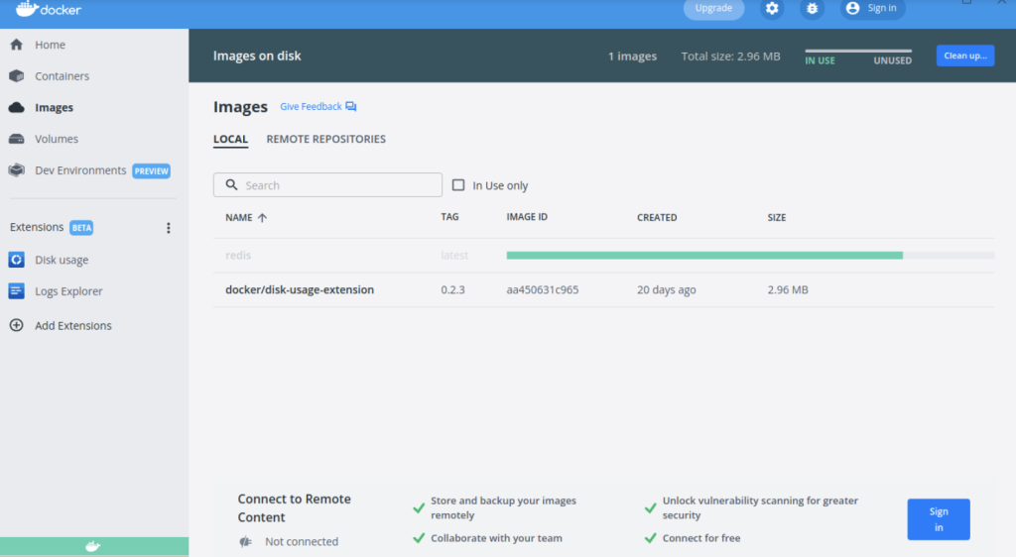
Task: Click the redis image name
Action: point(238,256)
